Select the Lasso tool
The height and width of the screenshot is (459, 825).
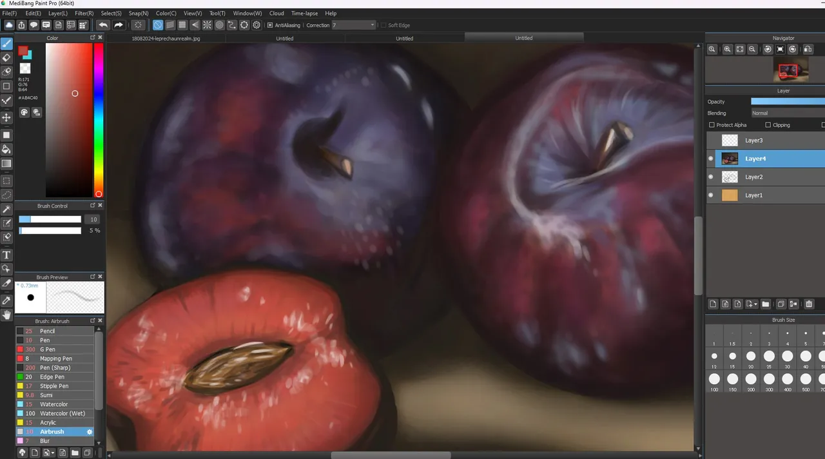point(6,195)
